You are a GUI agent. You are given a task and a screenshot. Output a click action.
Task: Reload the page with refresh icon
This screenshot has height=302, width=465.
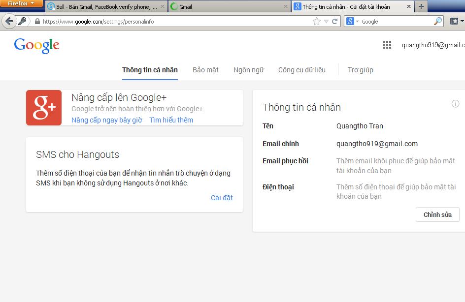click(x=335, y=21)
